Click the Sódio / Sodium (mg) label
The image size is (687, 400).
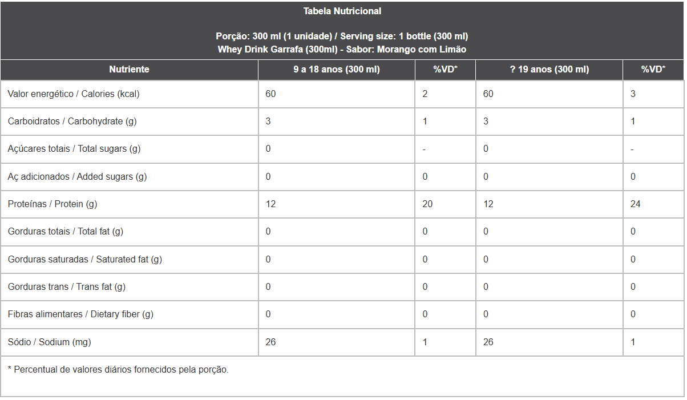click(49, 342)
